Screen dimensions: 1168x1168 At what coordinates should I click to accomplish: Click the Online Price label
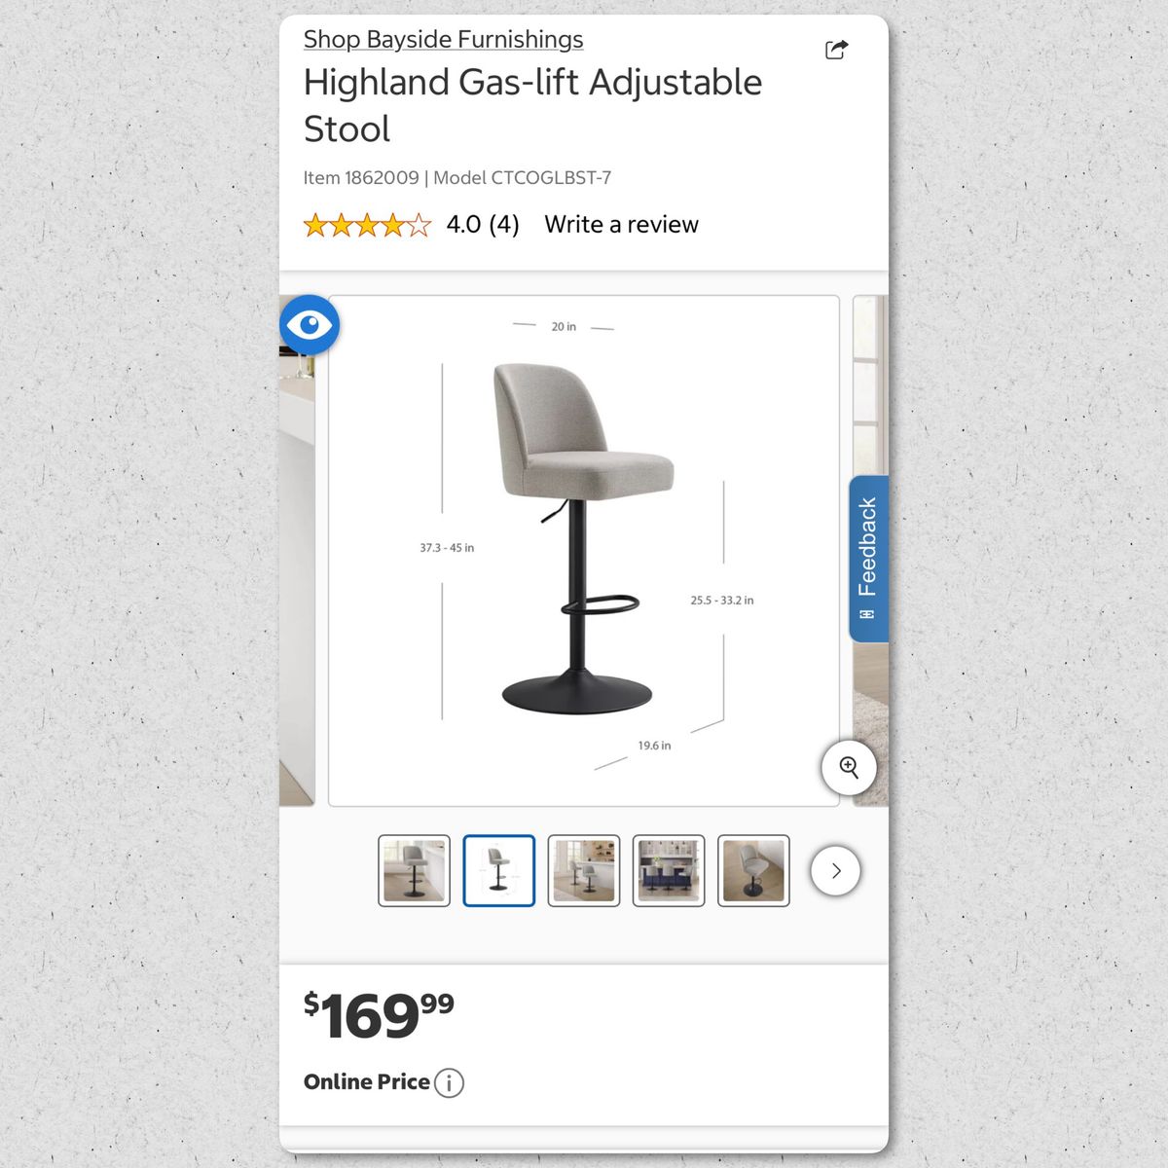click(367, 1081)
